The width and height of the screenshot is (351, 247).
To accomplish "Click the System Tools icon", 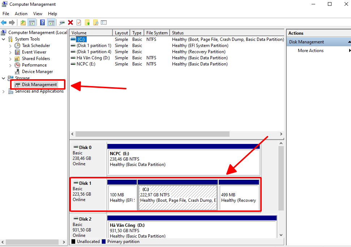I will 10,39.
